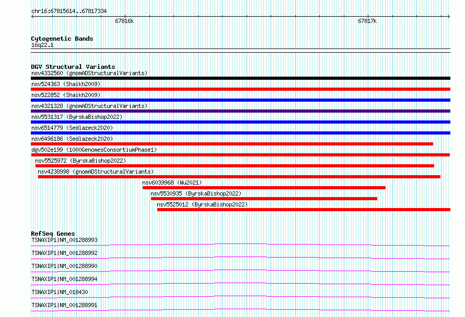The image size is (465, 317).
Task: Click the red nsv5525972 variant bar
Action: [235, 166]
